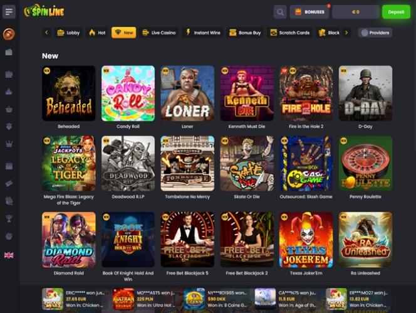
Task: Select the Bonus Buy category
Action: tap(245, 33)
